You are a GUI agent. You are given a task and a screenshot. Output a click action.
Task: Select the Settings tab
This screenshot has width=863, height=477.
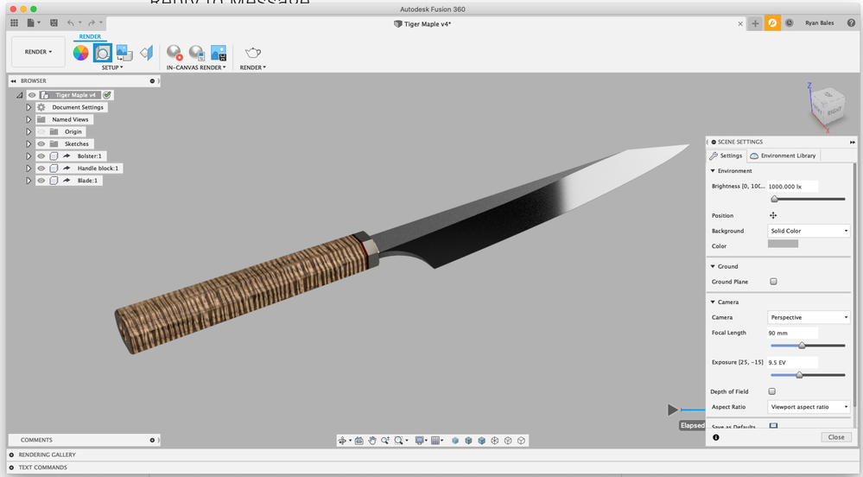[727, 156]
